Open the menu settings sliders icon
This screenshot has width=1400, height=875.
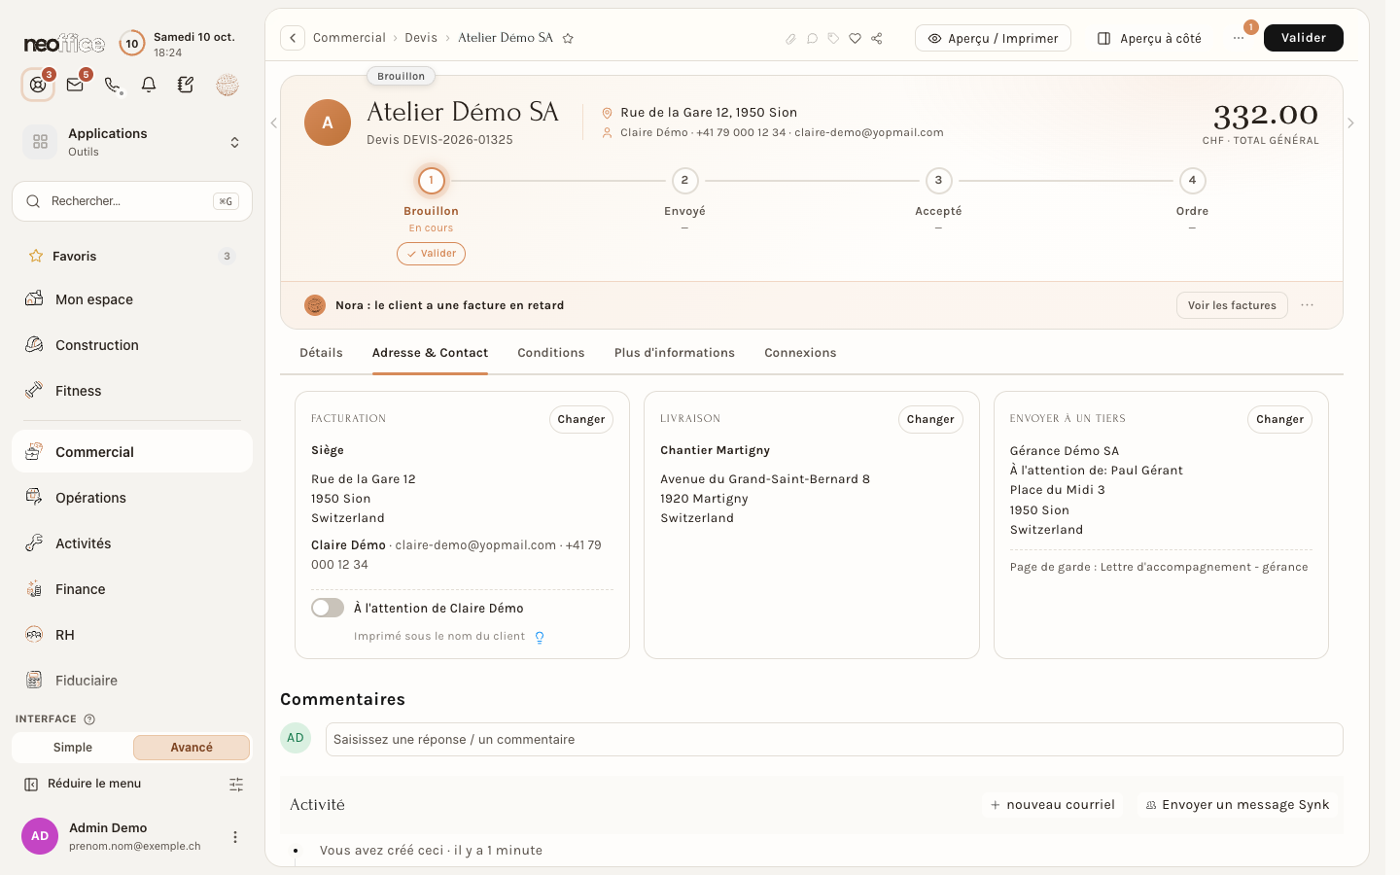coord(236,784)
